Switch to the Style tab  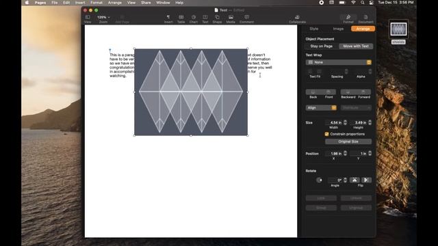[x=313, y=29]
